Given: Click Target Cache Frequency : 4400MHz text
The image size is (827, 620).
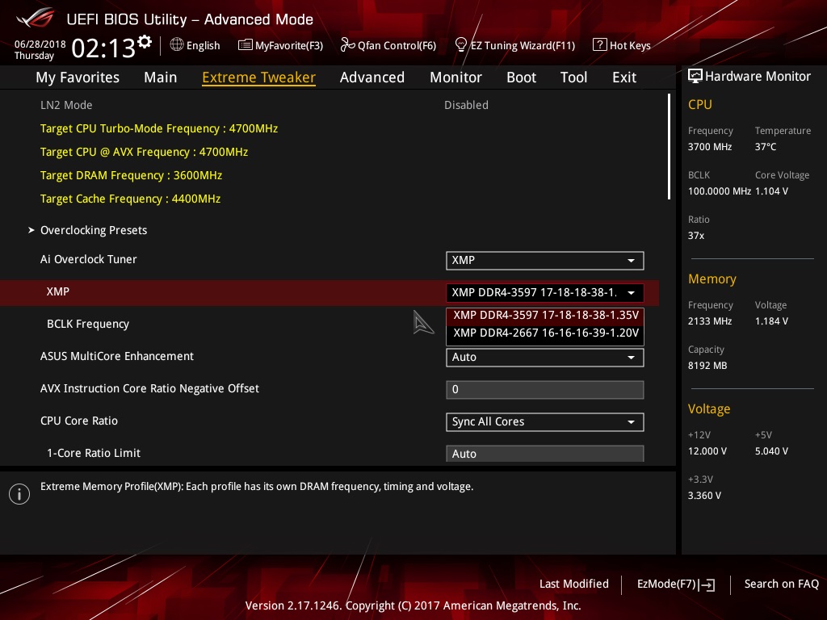Looking at the screenshot, I should 130,199.
